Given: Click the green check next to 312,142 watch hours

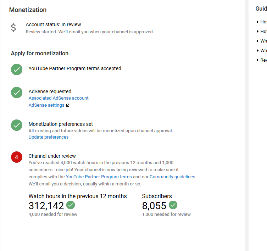Looking at the screenshot, I should (x=71, y=205).
